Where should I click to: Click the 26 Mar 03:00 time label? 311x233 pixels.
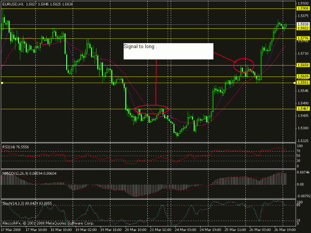pyautogui.click(x=260, y=230)
